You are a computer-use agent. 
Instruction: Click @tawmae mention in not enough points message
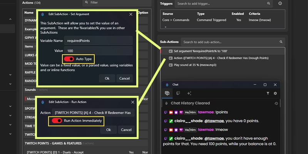click(214, 139)
